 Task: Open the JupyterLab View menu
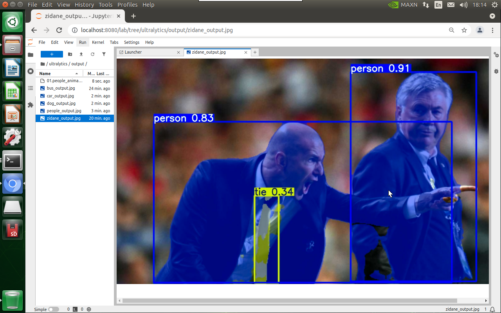tap(68, 42)
